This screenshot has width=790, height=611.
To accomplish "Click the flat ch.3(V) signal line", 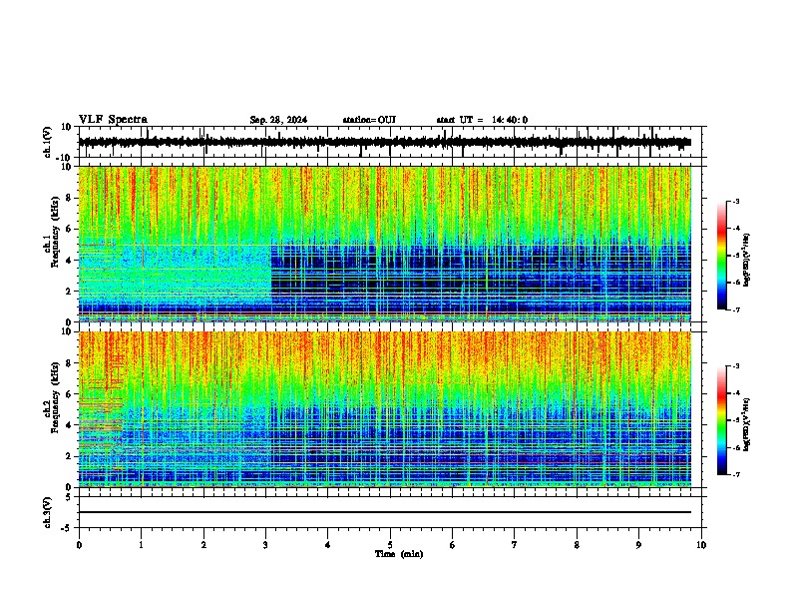I will pyautogui.click(x=385, y=512).
